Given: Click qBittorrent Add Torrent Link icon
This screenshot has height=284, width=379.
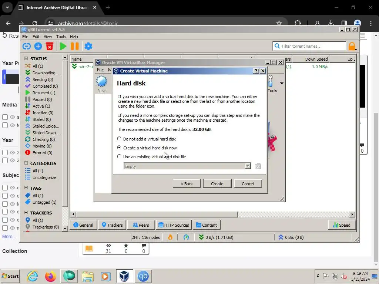Looking at the screenshot, I should (x=27, y=46).
